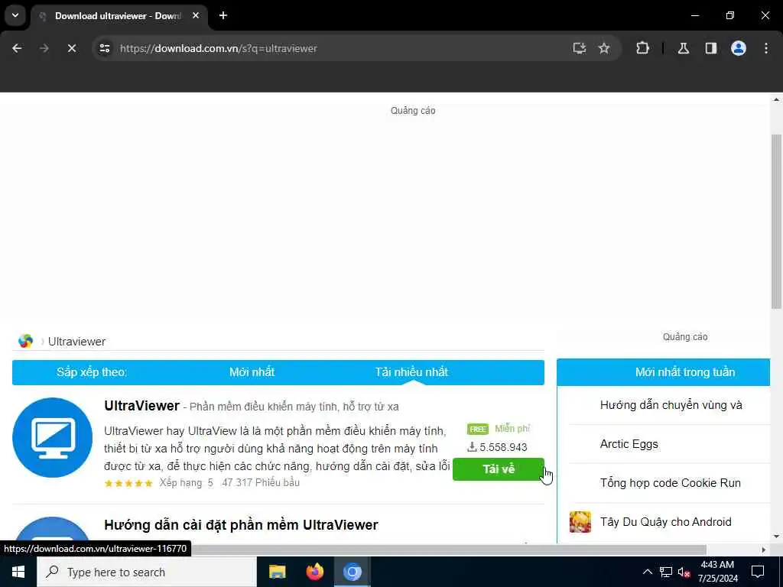
Task: Bookmark this page with the star icon
Action: click(604, 48)
